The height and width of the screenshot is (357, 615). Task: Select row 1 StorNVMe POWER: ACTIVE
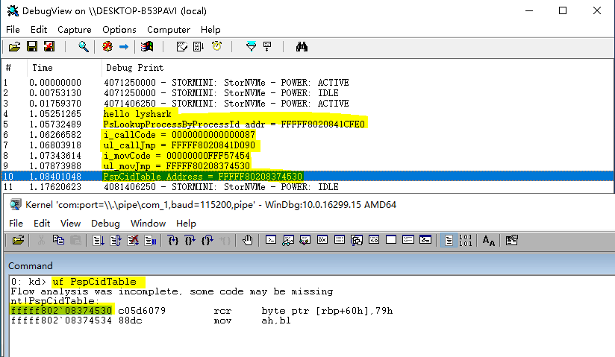(307, 83)
